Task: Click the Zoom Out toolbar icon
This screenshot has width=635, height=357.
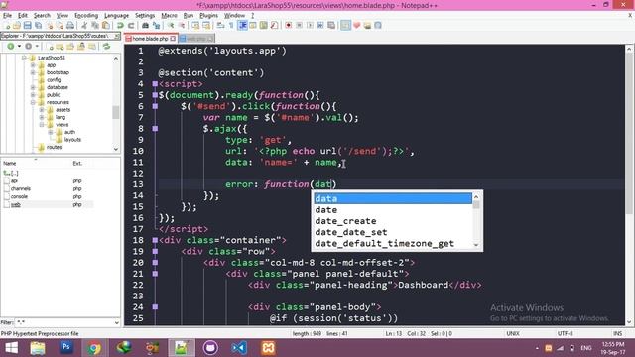Action: 182,26
